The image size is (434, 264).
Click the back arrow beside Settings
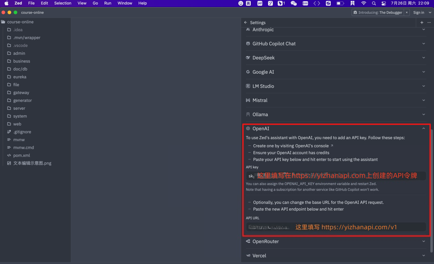(246, 22)
